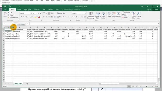This screenshot has width=162, height=91.
Task: Expand the Merge & Center options arrow
Action: tap(70, 17)
